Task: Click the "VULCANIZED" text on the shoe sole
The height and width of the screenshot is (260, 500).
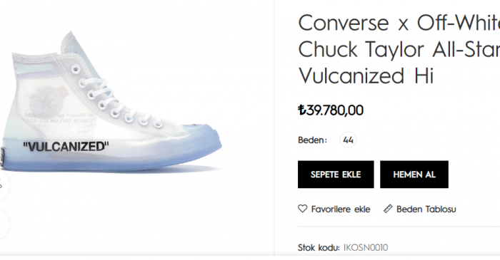Action: (x=66, y=147)
